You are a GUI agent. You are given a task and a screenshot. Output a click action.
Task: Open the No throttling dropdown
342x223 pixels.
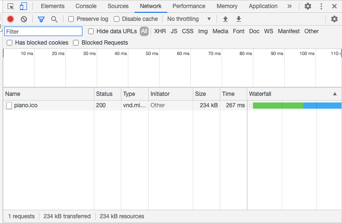click(189, 19)
